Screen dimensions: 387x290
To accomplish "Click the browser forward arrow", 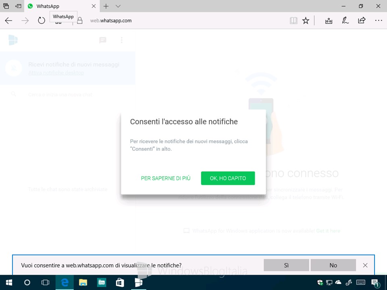I will pos(25,21).
